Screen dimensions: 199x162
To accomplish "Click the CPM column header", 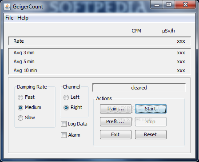I will (x=136, y=31).
